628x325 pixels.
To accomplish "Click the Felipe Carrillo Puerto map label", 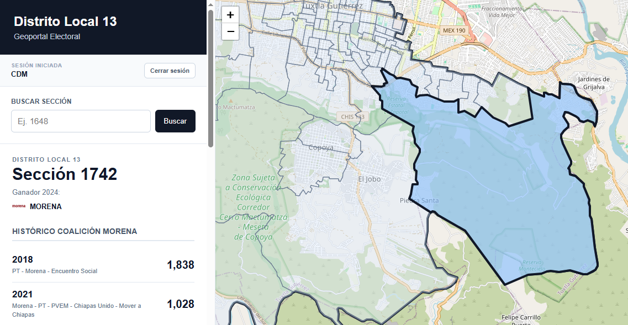I will (521, 320).
